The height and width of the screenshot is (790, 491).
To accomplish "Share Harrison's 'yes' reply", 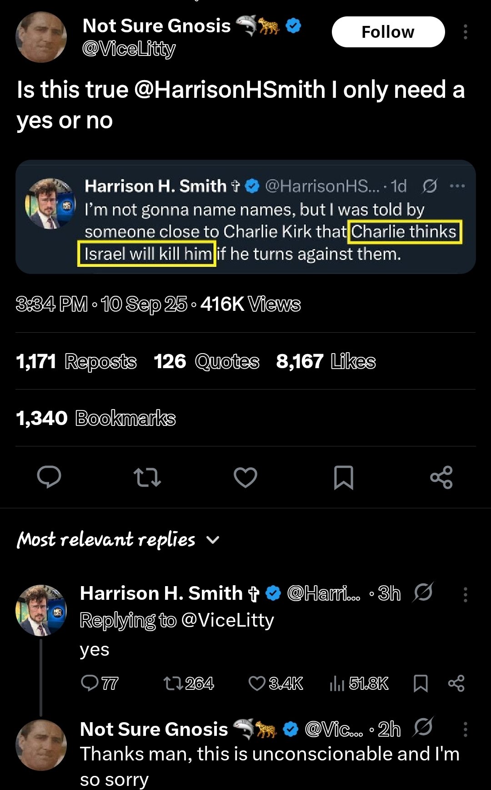I will click(456, 683).
